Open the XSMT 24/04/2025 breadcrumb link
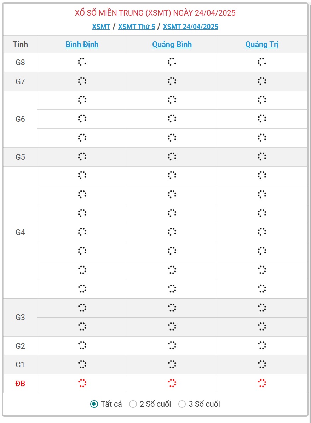The width and height of the screenshot is (311, 423). [190, 27]
